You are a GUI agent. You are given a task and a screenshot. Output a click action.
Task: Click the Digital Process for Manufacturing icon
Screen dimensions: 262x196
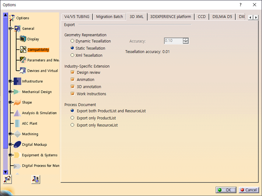(17, 166)
